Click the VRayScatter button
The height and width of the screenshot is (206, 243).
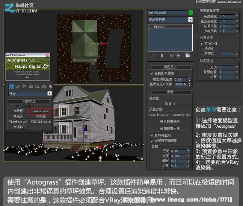[x=18, y=122]
